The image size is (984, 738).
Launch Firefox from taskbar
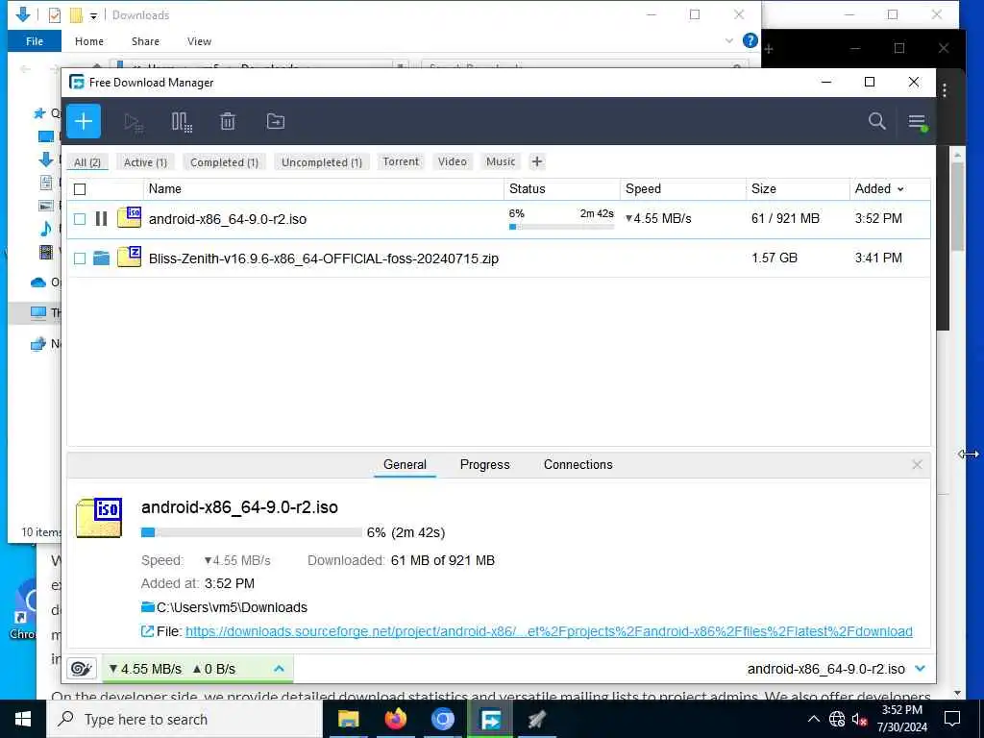tap(395, 719)
